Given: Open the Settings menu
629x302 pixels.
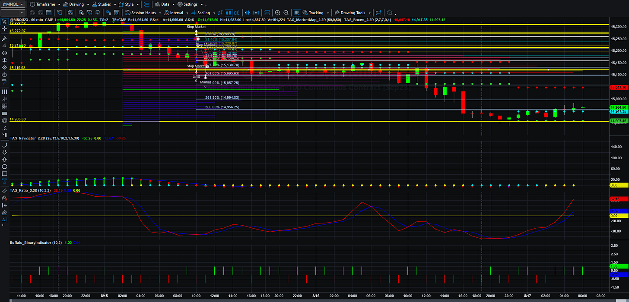Looking at the screenshot, I should pos(190,4).
